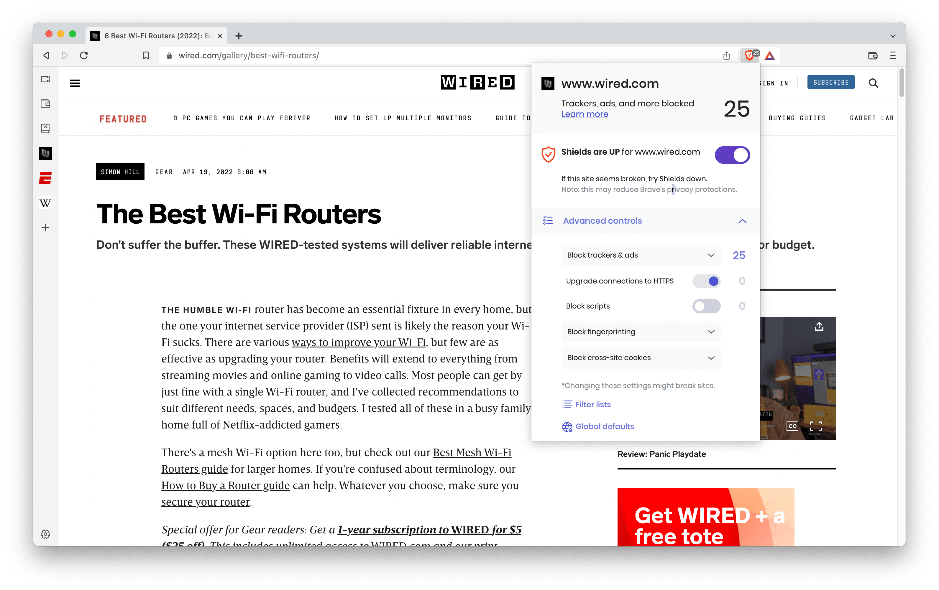Click the WIRED search icon
The image size is (939, 590).
pos(872,82)
